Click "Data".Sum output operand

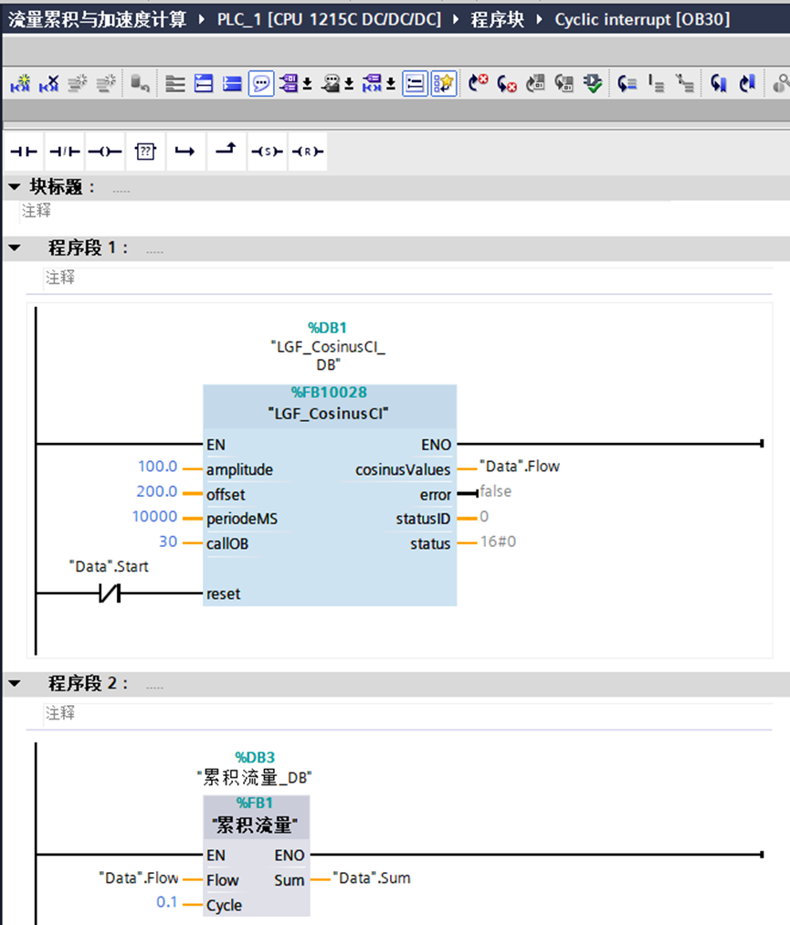tap(372, 878)
